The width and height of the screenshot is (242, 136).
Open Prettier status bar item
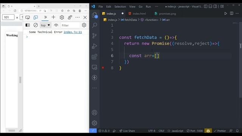220,131
